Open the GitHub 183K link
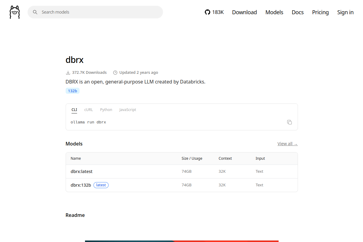Screen dimensions: 363x242 pos(214,12)
